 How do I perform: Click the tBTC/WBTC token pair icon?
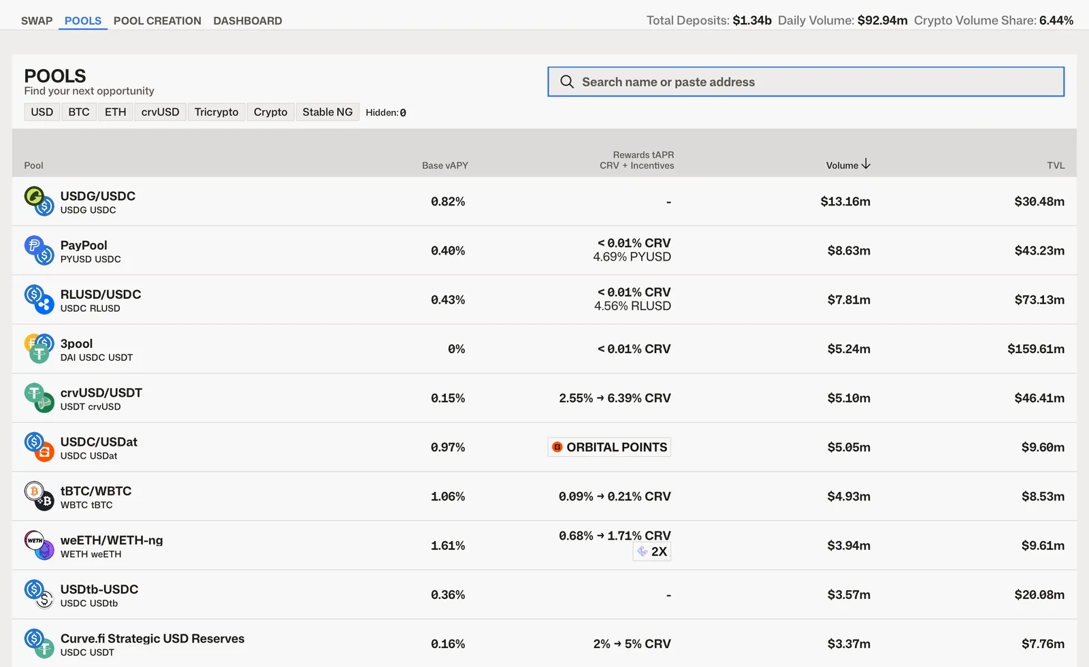point(39,496)
